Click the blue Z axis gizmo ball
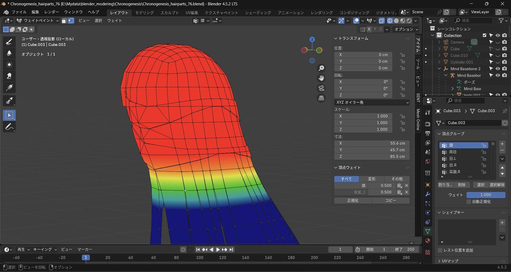The image size is (511, 272). click(312, 39)
